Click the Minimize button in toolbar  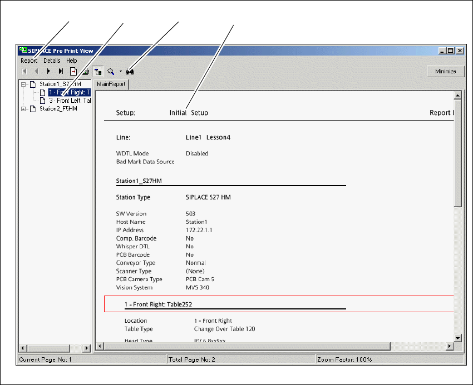[445, 72]
